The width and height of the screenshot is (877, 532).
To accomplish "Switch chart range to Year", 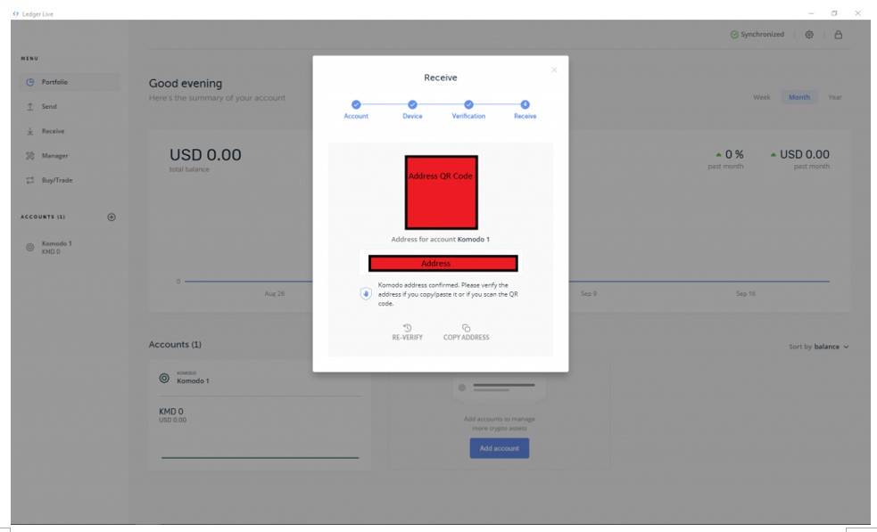I will point(834,97).
